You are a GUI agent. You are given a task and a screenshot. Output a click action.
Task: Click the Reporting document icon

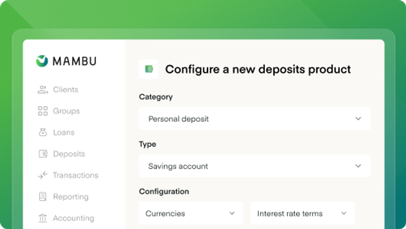pyautogui.click(x=43, y=197)
